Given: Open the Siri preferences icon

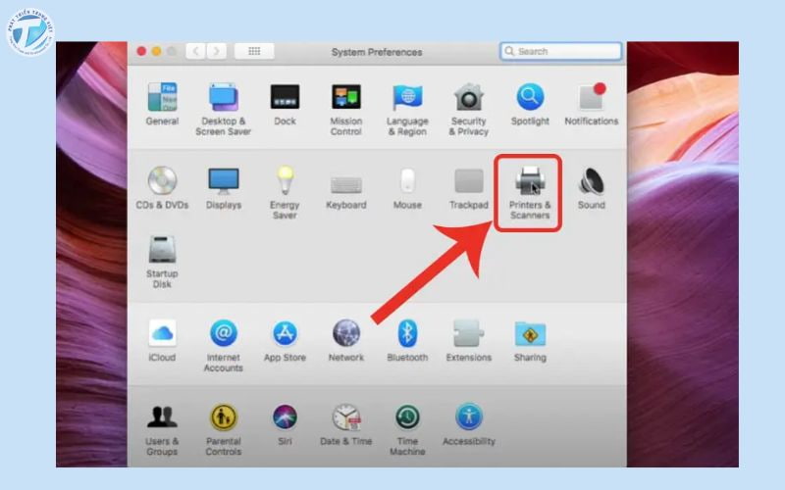Looking at the screenshot, I should [285, 418].
